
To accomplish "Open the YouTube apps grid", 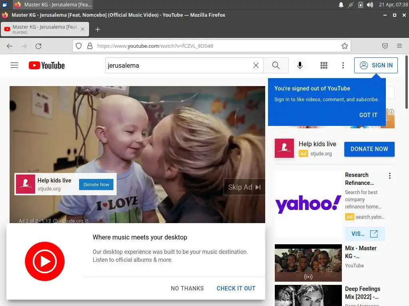I will 324,65.
